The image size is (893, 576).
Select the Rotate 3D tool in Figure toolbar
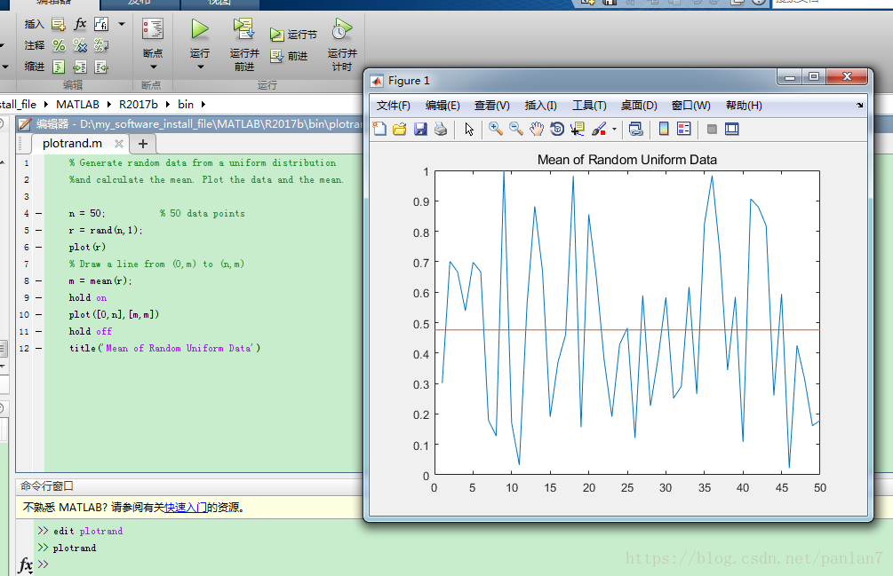(x=557, y=130)
